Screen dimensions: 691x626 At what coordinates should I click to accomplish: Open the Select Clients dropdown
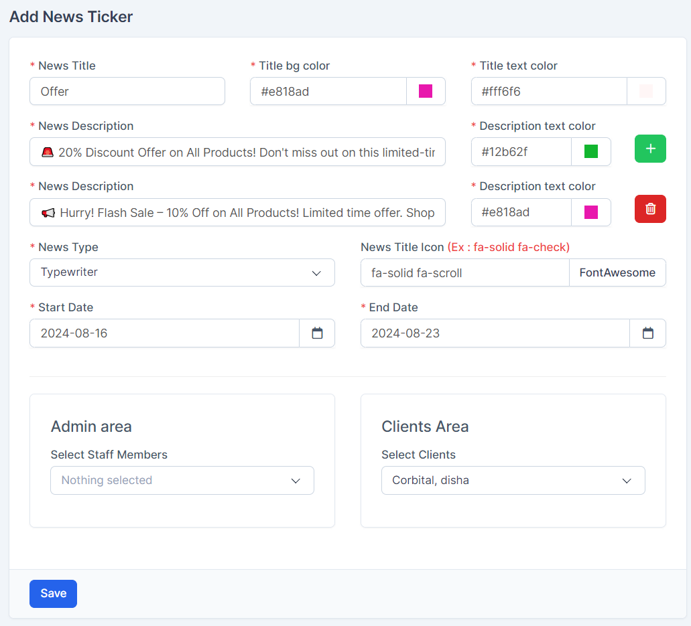click(513, 481)
